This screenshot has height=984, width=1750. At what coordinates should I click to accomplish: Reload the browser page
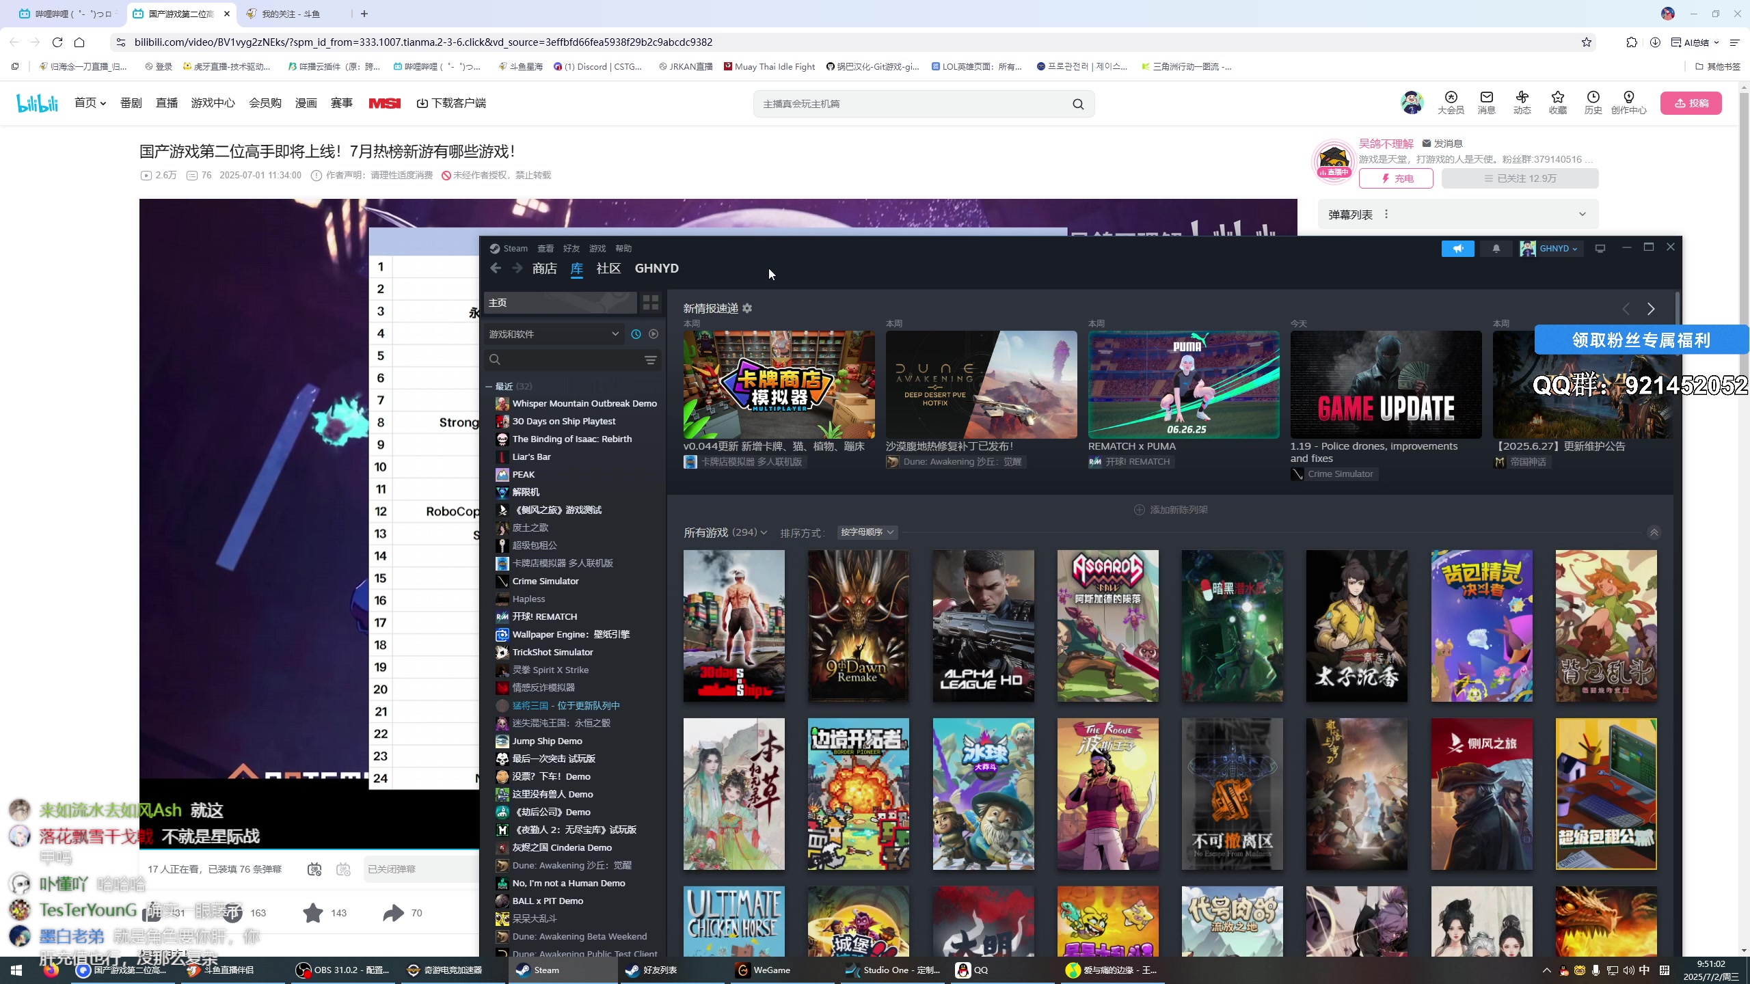coord(57,42)
